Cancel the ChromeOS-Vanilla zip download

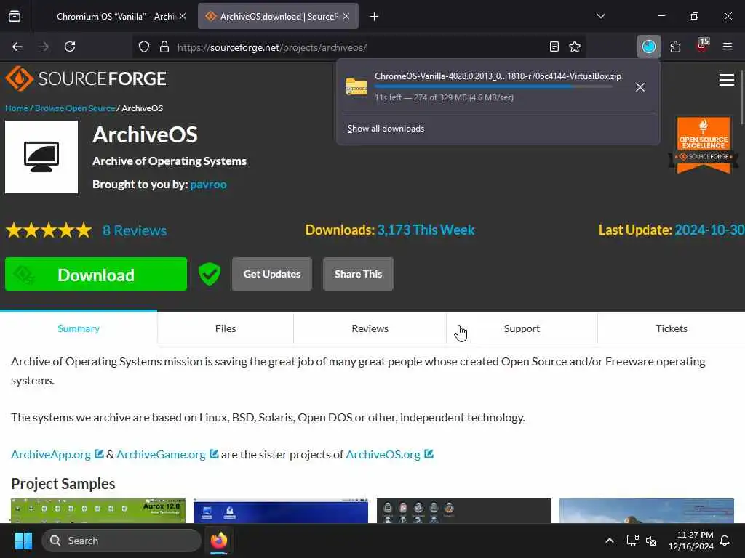tap(640, 87)
